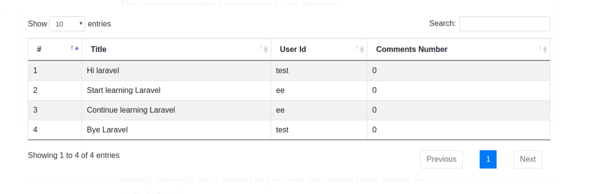Screen dimensions: 613x194
Task: Click sort arrows icon in Title header
Action: [x=263, y=49]
